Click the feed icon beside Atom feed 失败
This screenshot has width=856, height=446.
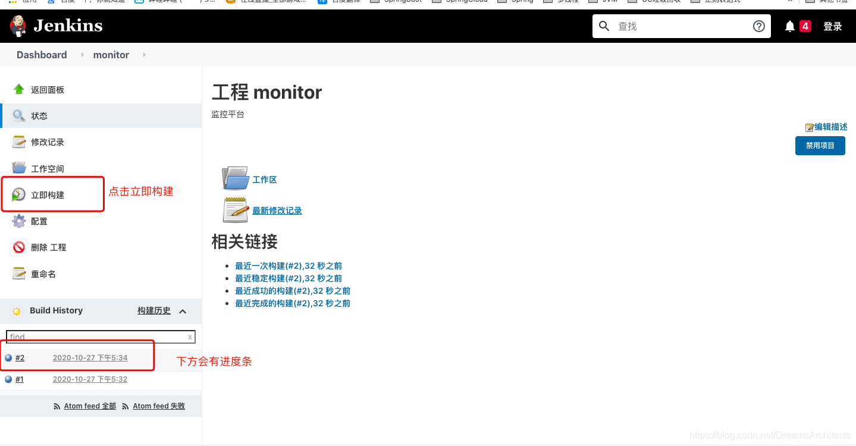(126, 407)
